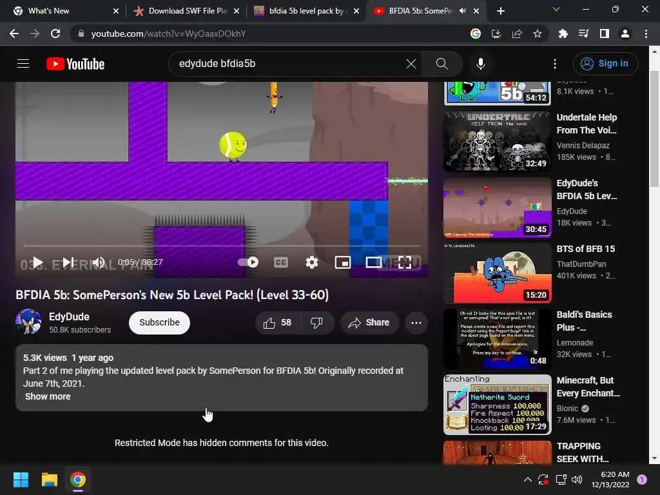Open the Windows Start menu
Image resolution: width=660 pixels, height=495 pixels.
pyautogui.click(x=21, y=480)
